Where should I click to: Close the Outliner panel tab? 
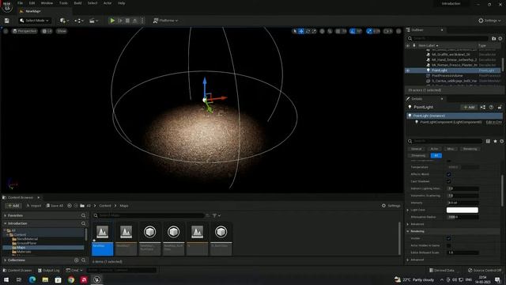[442, 30]
